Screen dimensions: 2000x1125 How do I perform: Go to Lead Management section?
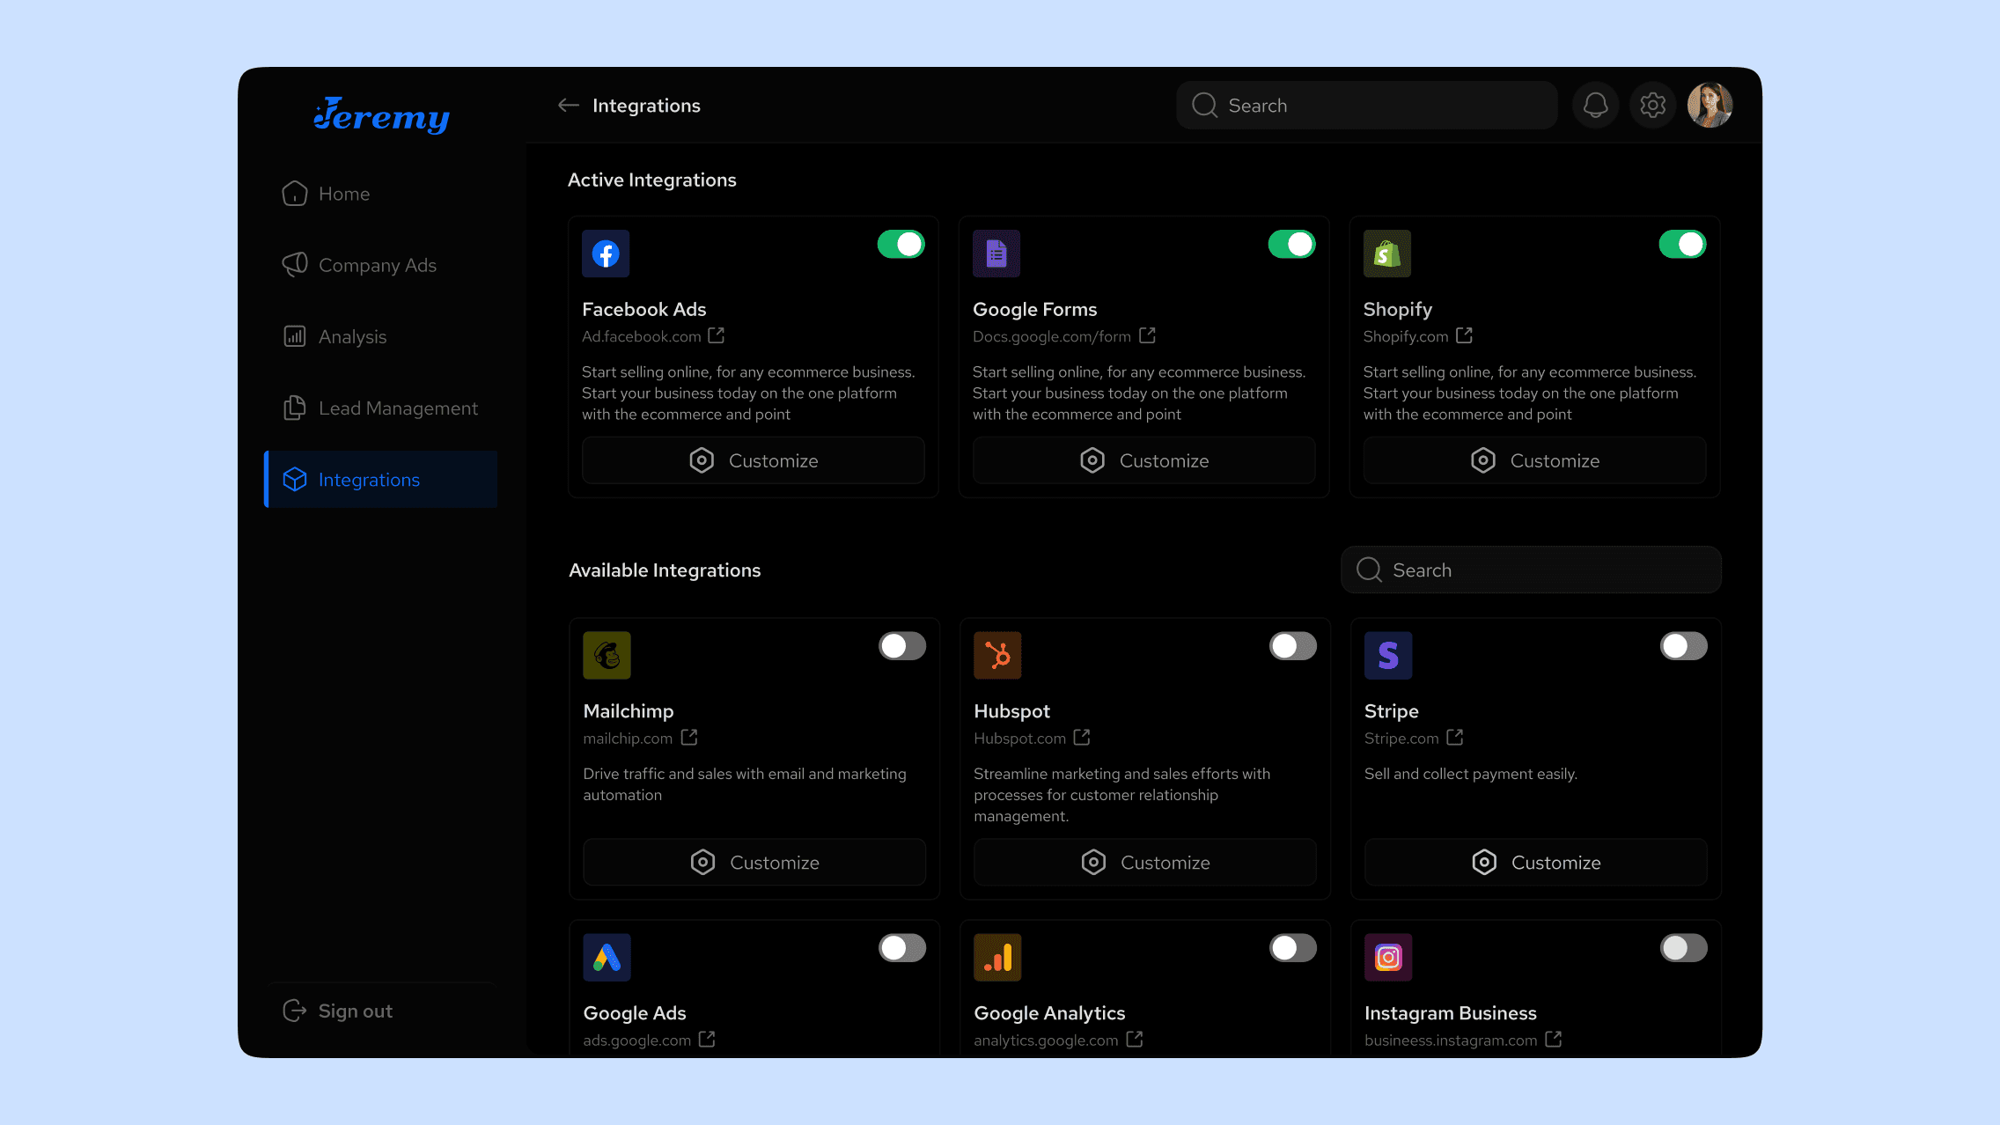[398, 408]
